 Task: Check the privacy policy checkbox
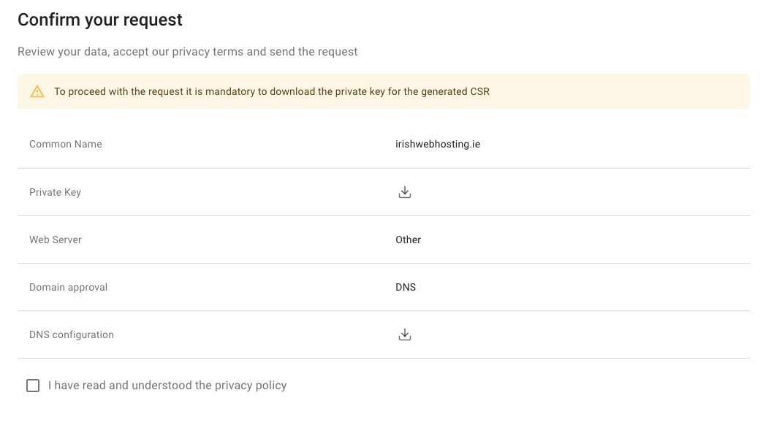click(x=33, y=386)
